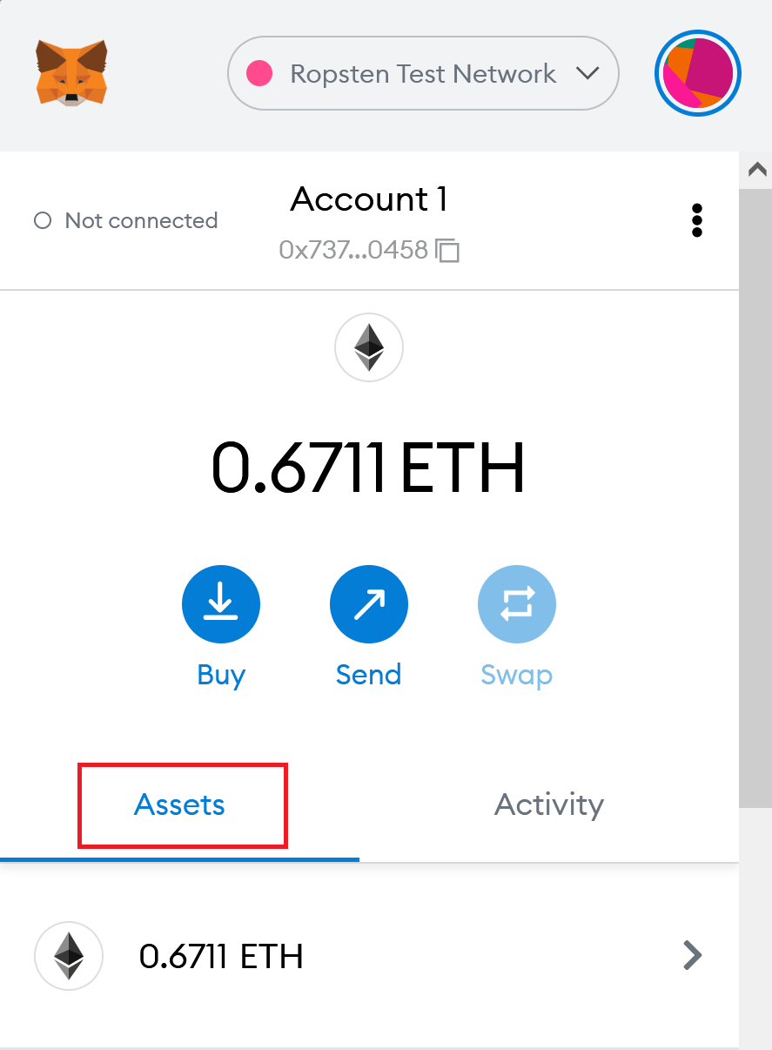Switch to the Activity tab
Screen dimensions: 772x1050
pyautogui.click(x=549, y=804)
